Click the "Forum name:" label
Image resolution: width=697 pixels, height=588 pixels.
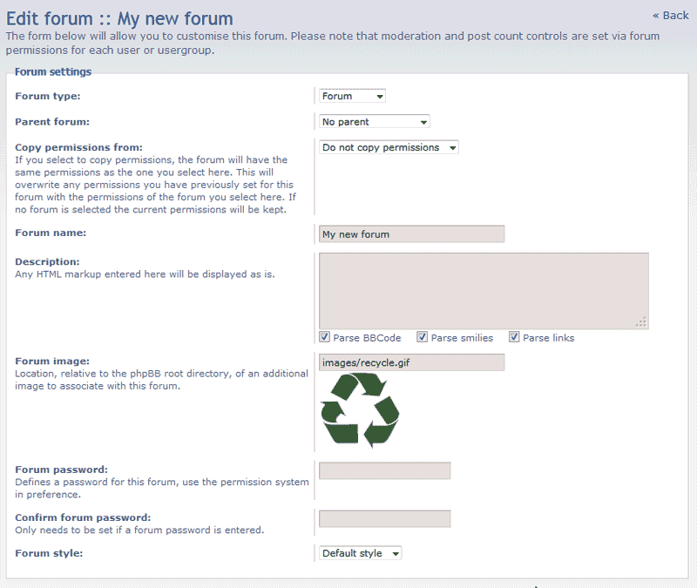click(51, 233)
